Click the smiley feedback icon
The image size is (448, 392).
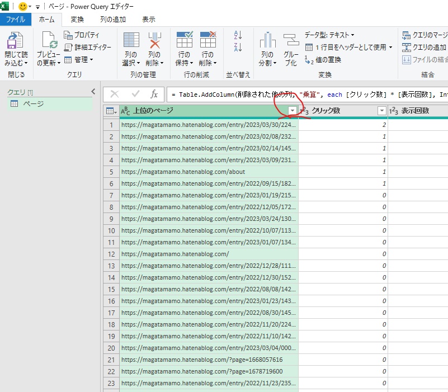tap(23, 6)
